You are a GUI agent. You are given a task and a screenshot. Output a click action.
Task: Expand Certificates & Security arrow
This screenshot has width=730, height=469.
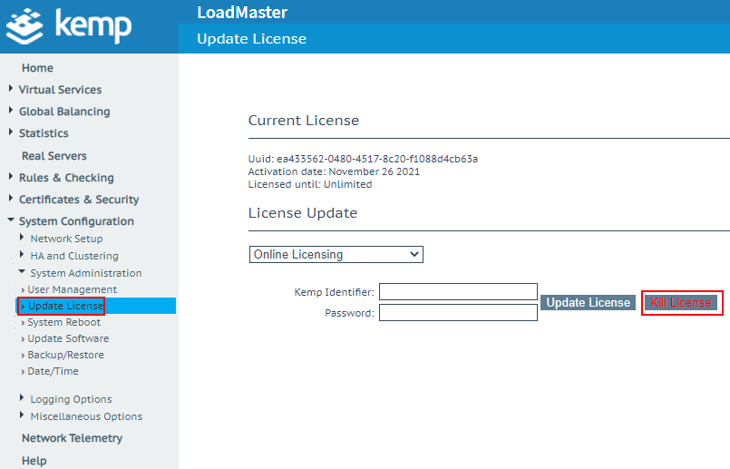11,198
